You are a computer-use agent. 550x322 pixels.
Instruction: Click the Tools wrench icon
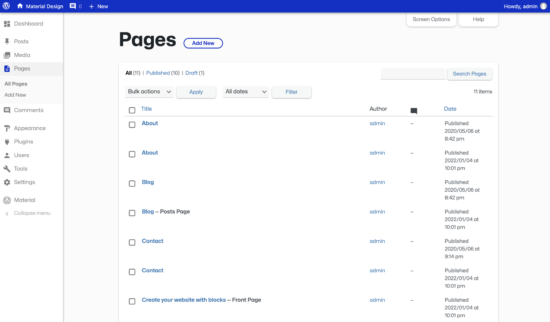point(7,169)
